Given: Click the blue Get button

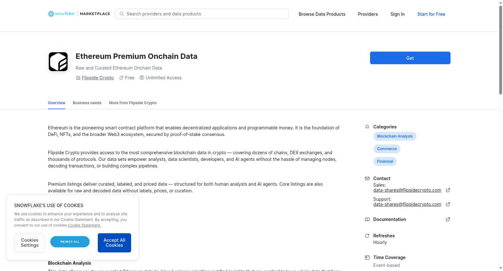Looking at the screenshot, I should pos(410,58).
